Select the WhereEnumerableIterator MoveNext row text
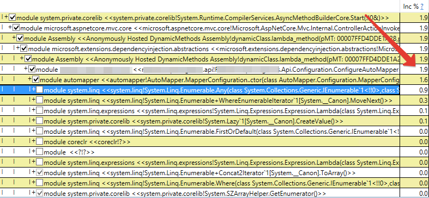Image resolution: width=429 pixels, height=198 pixels. click(218, 101)
